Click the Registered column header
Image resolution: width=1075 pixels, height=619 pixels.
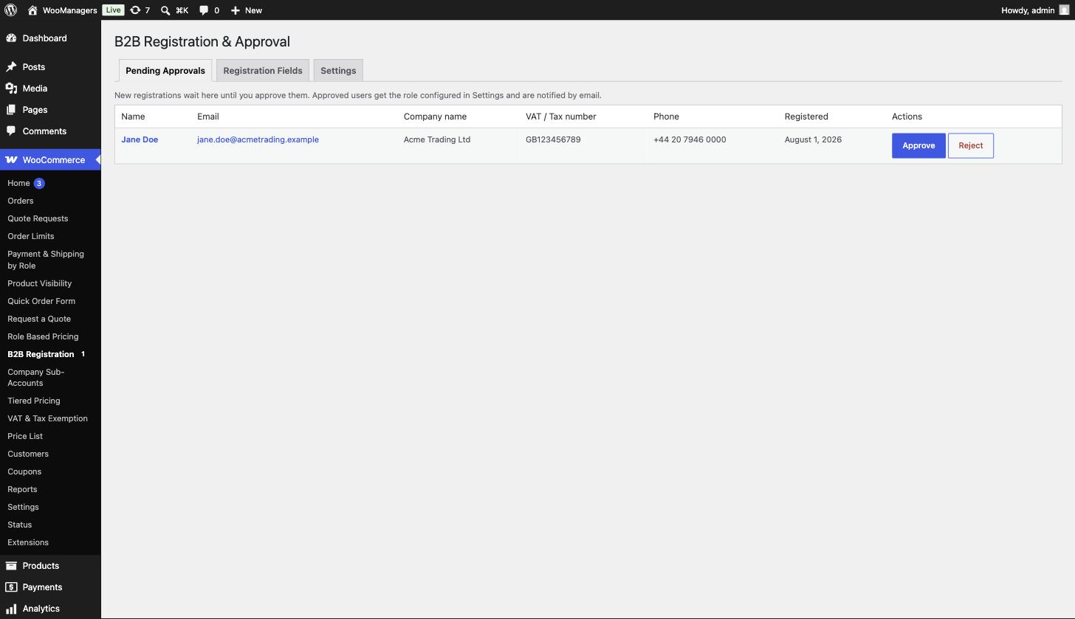pos(806,117)
